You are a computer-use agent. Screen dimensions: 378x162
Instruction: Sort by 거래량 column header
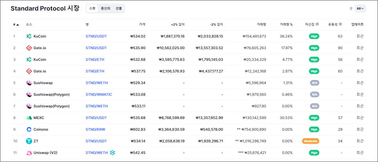pyautogui.click(x=261, y=25)
